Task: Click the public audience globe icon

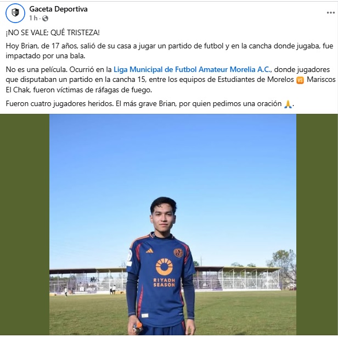Action: pyautogui.click(x=45, y=19)
